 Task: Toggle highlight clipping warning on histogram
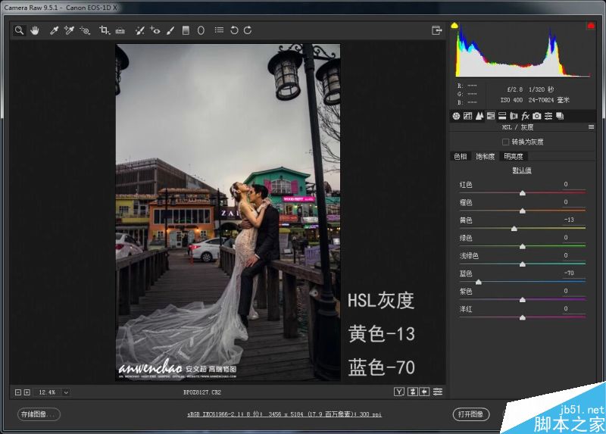click(x=590, y=26)
